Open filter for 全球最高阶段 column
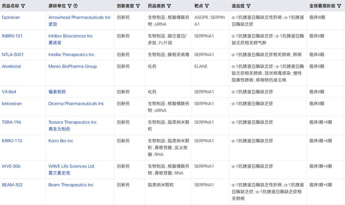This screenshot has width=345, height=205. [339, 6]
